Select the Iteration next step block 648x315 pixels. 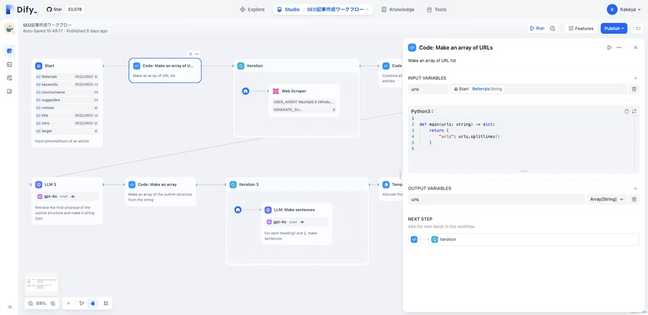coord(534,240)
